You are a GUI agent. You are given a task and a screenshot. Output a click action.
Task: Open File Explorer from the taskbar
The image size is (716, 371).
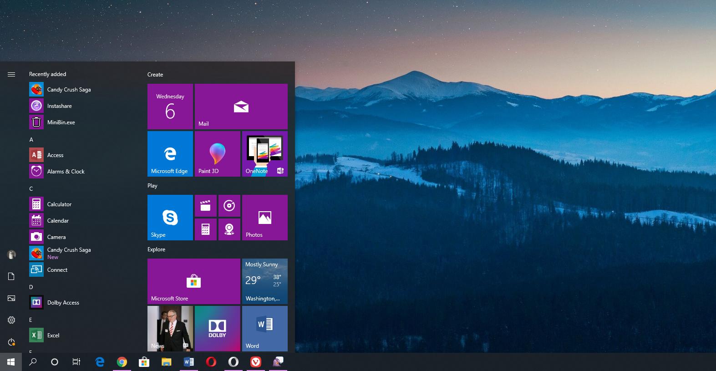(x=166, y=362)
